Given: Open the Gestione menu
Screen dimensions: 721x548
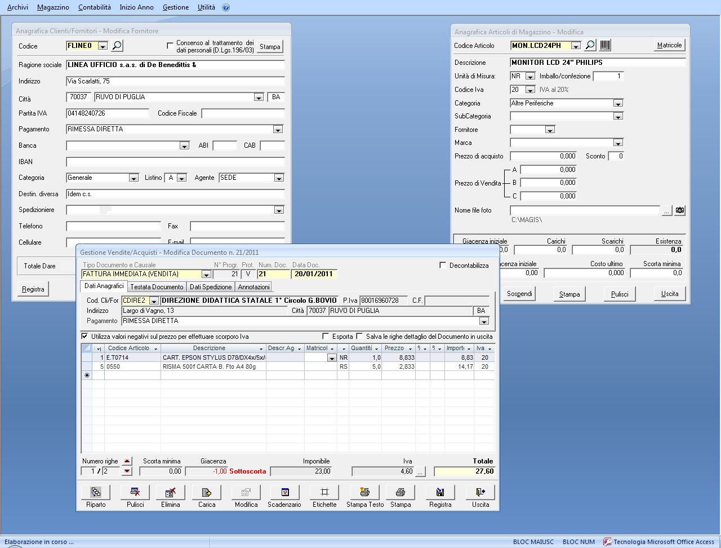Looking at the screenshot, I should click(176, 7).
